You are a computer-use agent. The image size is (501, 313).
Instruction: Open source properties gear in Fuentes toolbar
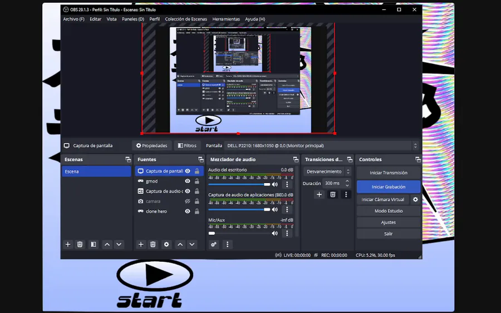(x=166, y=245)
